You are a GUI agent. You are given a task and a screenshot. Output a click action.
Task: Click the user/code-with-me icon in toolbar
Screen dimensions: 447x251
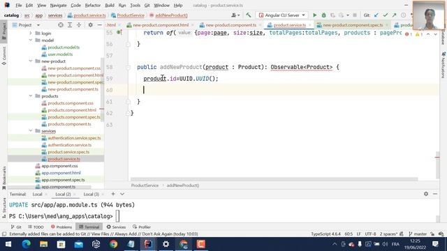(235, 15)
